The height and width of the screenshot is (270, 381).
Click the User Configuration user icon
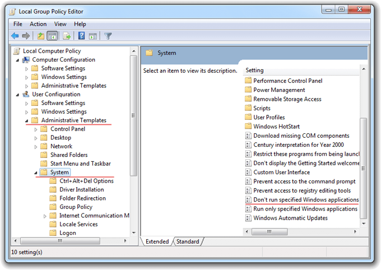point(26,94)
